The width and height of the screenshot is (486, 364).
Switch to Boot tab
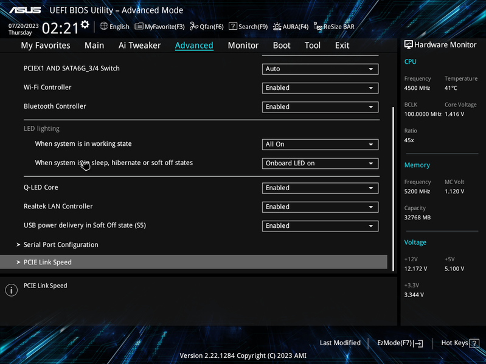pos(282,46)
